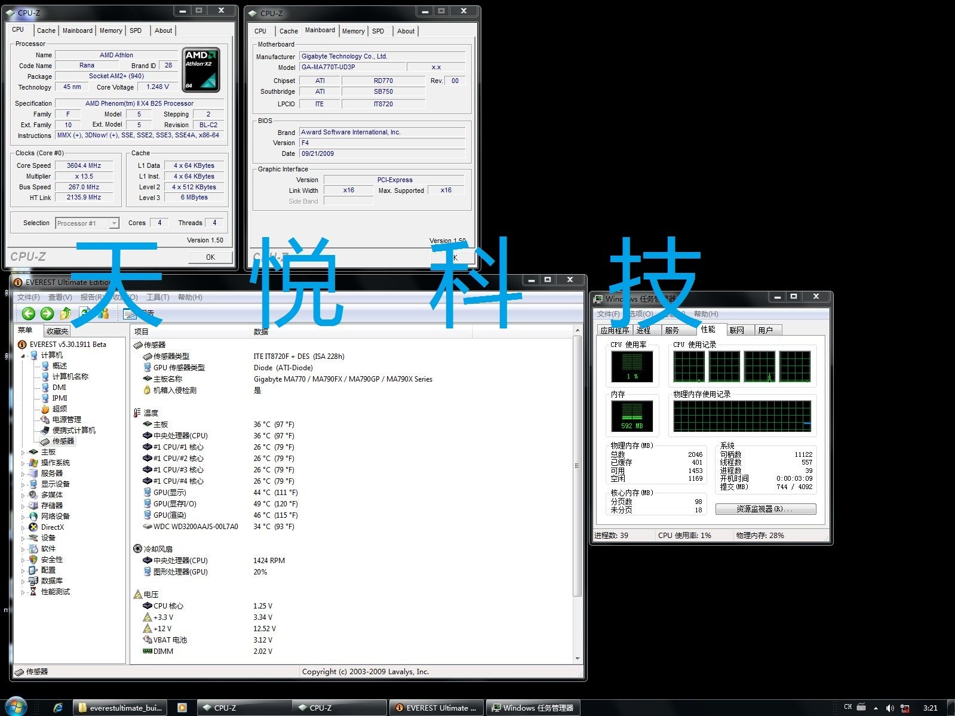Expand the 主板 node in EVEREST tree

pyautogui.click(x=23, y=453)
